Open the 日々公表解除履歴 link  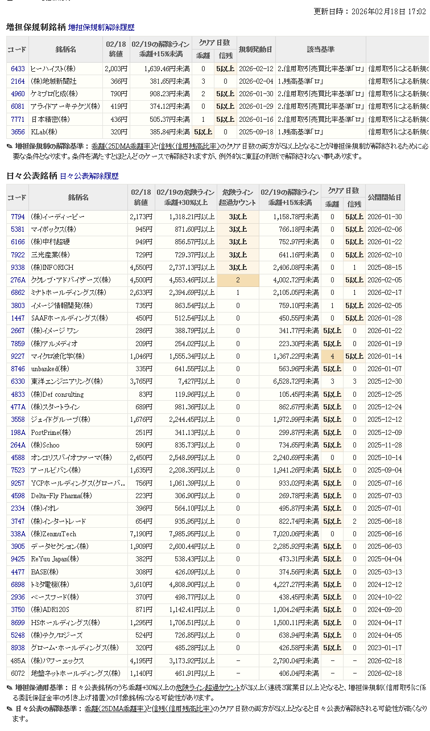click(89, 176)
